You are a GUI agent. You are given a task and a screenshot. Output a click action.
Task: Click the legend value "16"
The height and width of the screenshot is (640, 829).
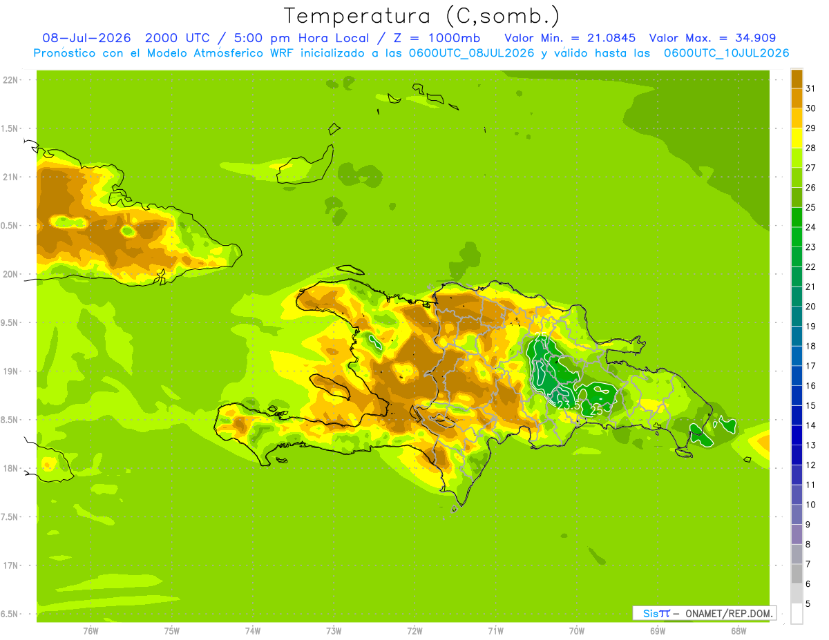tap(810, 386)
